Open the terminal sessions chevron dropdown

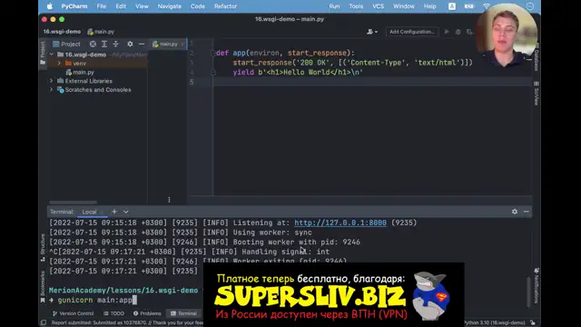coord(125,212)
